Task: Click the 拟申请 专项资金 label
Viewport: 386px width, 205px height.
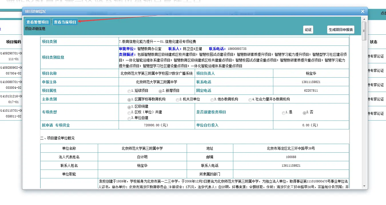Action: coord(56,125)
